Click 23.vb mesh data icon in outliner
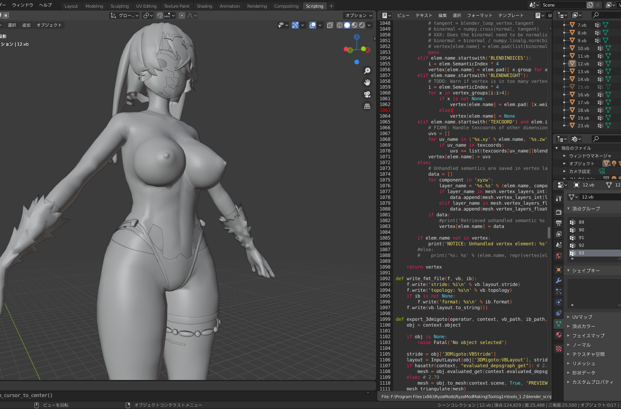621x409 pixels. coord(608,126)
